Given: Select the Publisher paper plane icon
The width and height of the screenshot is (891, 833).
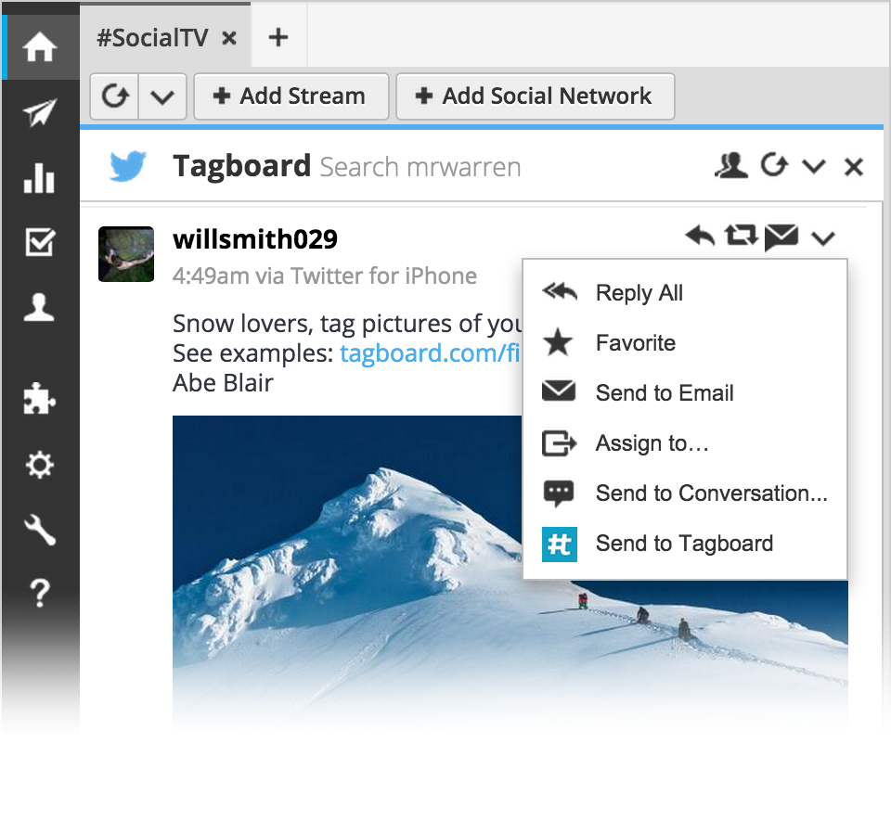Looking at the screenshot, I should [x=40, y=111].
